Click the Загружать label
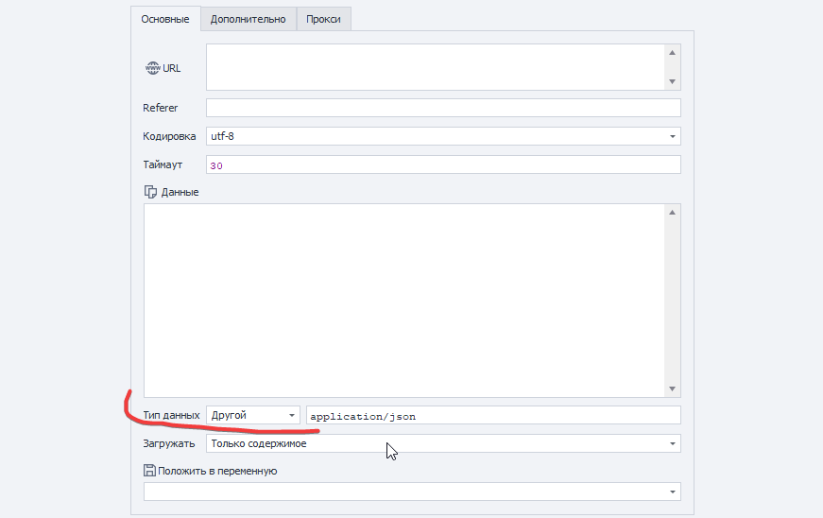823x518 pixels. (x=168, y=443)
